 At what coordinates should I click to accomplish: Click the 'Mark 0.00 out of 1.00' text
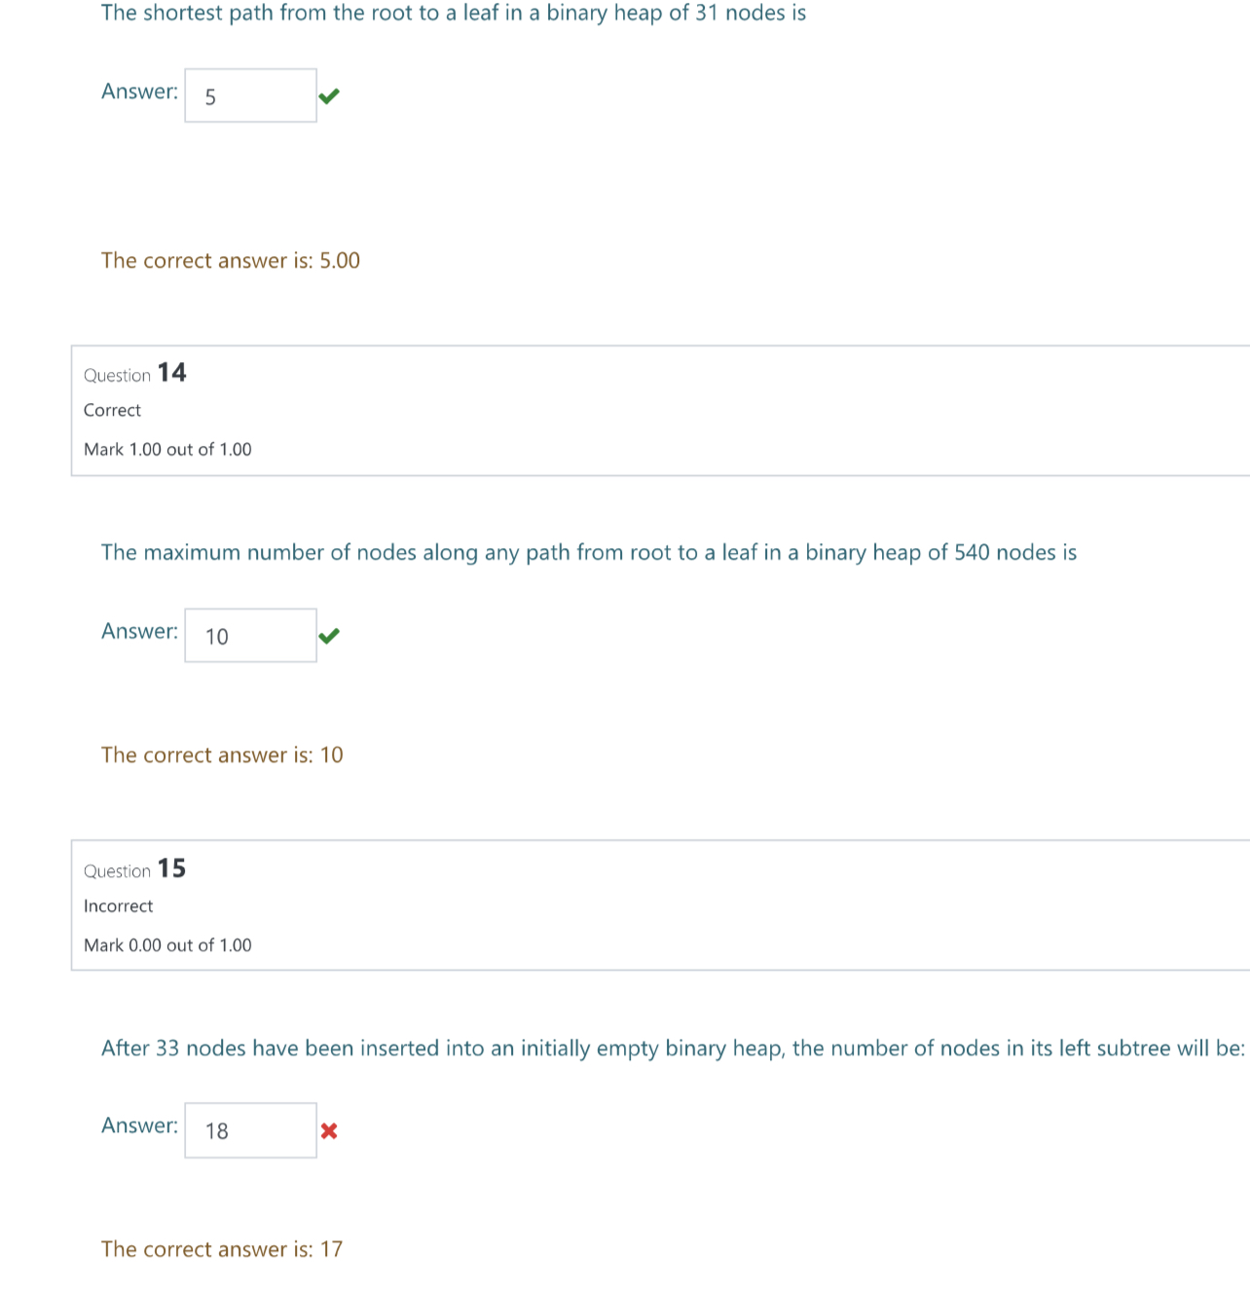(167, 944)
